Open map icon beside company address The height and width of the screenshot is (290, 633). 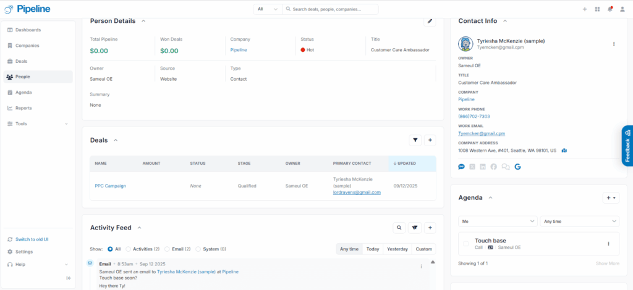564,150
